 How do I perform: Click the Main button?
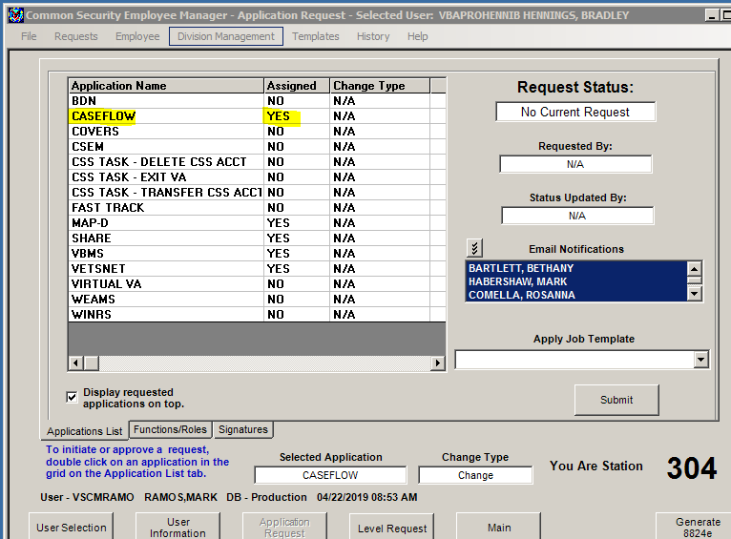tap(499, 527)
